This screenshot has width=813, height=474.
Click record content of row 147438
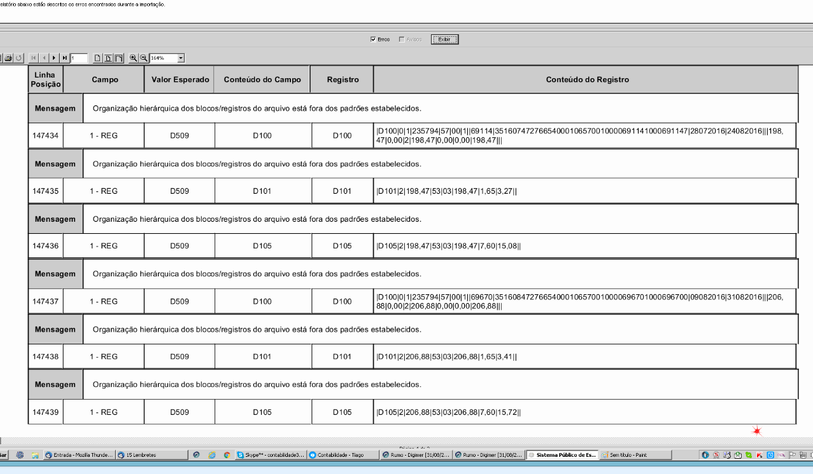point(584,356)
